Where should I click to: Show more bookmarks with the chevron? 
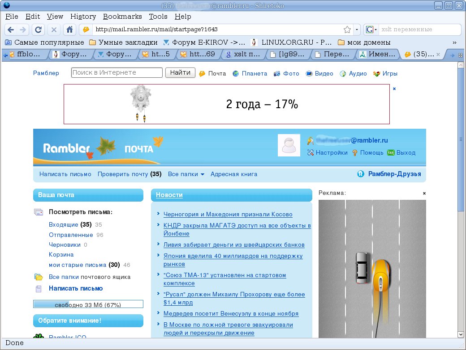tap(454, 42)
